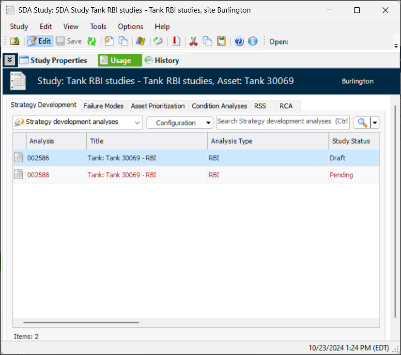Click the clipboard paste icon
Image resolution: width=401 pixels, height=355 pixels.
pos(221,41)
